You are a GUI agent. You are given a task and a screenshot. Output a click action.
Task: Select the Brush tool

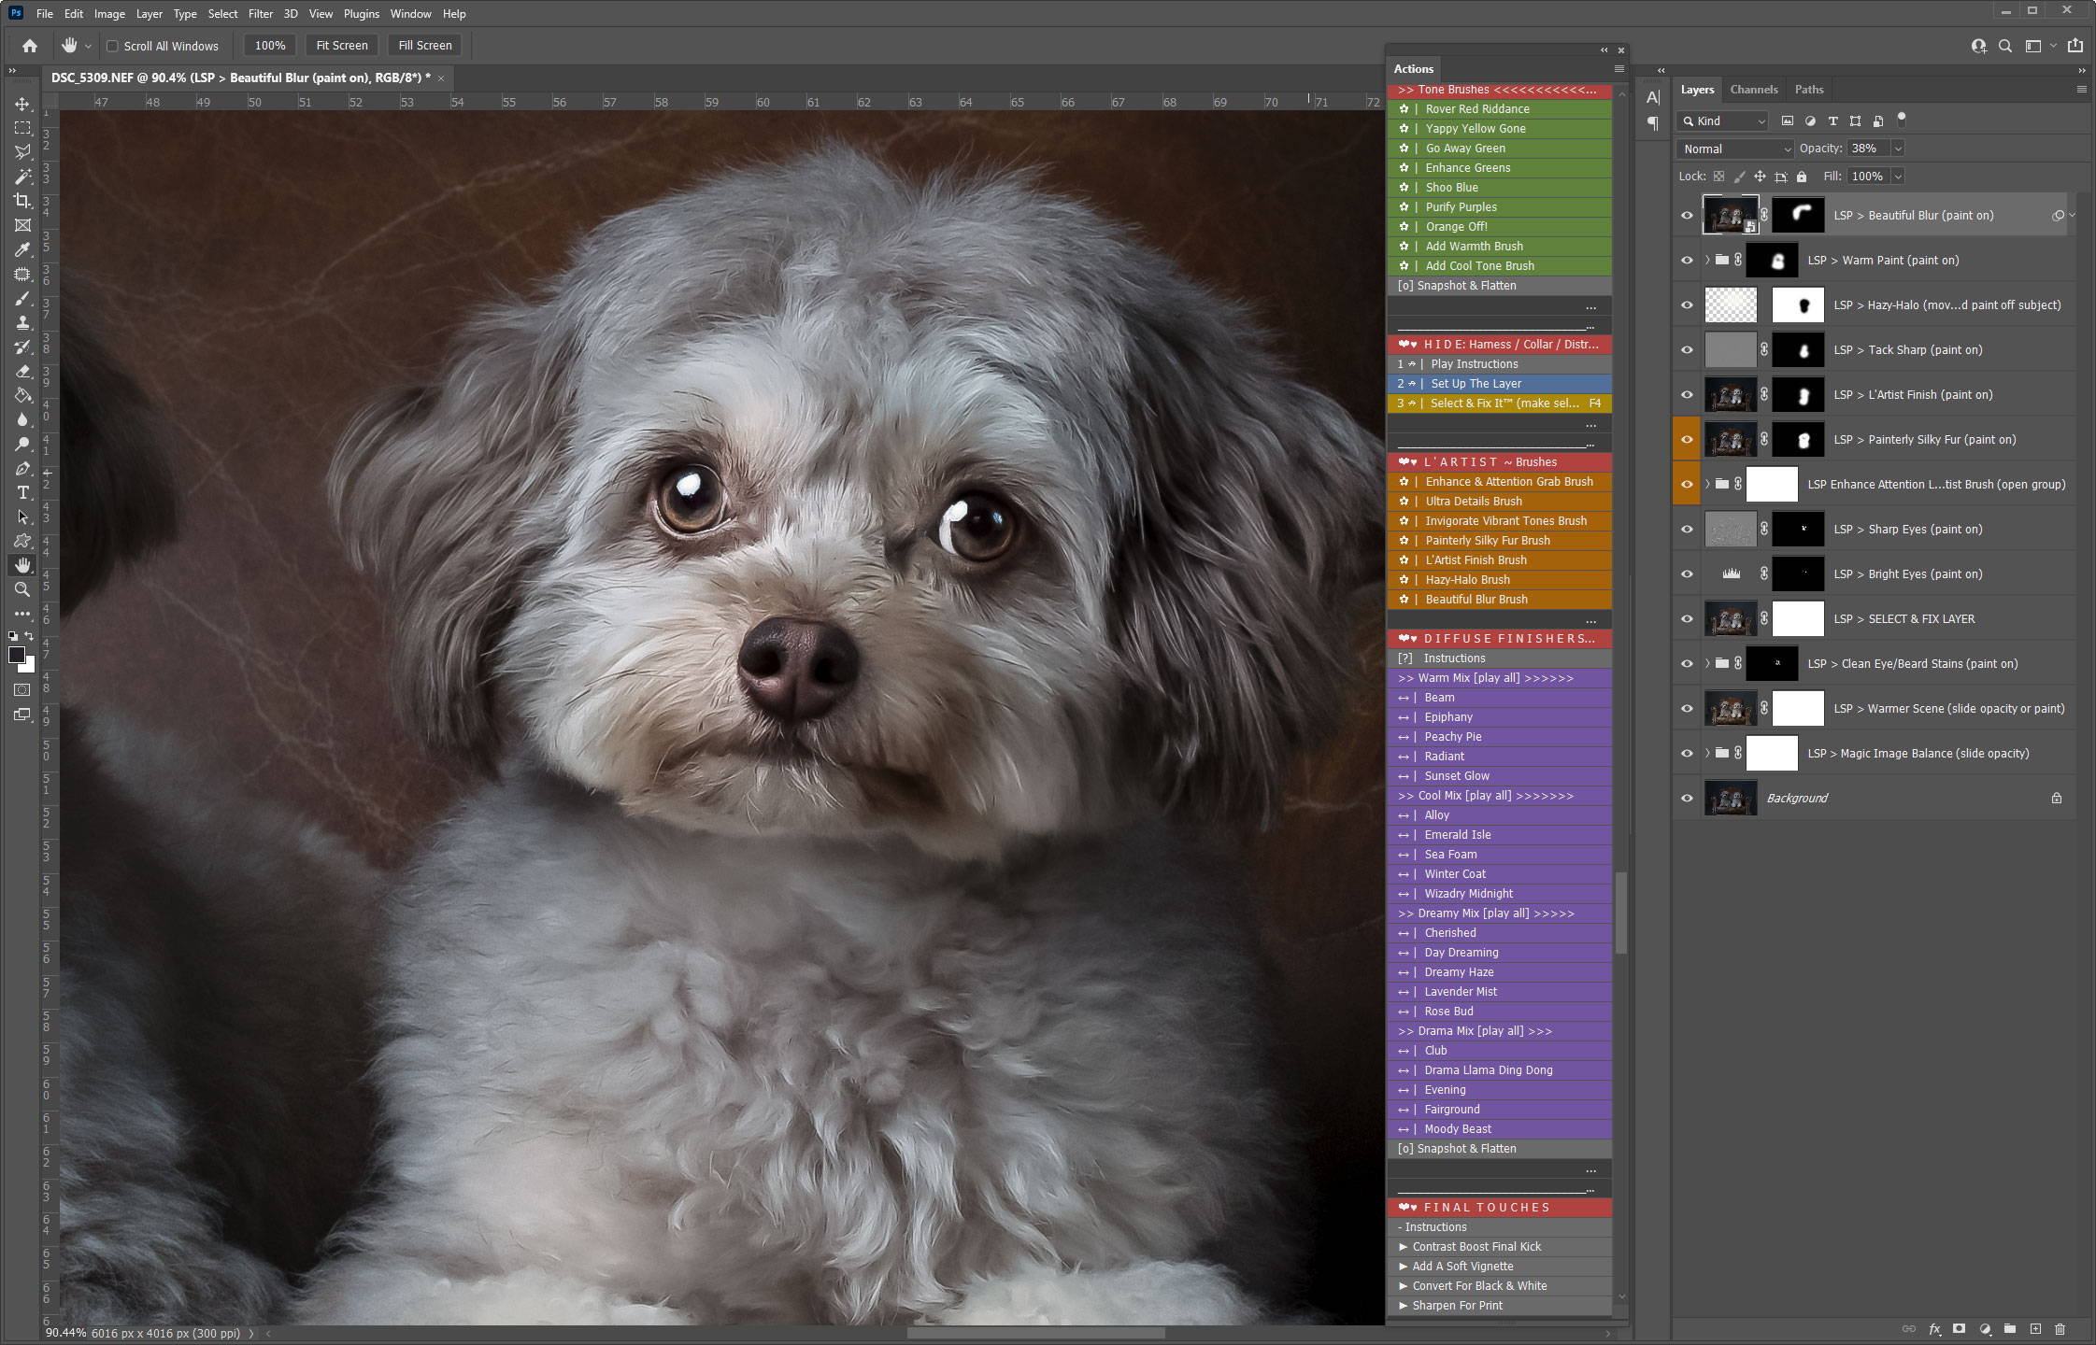22,299
